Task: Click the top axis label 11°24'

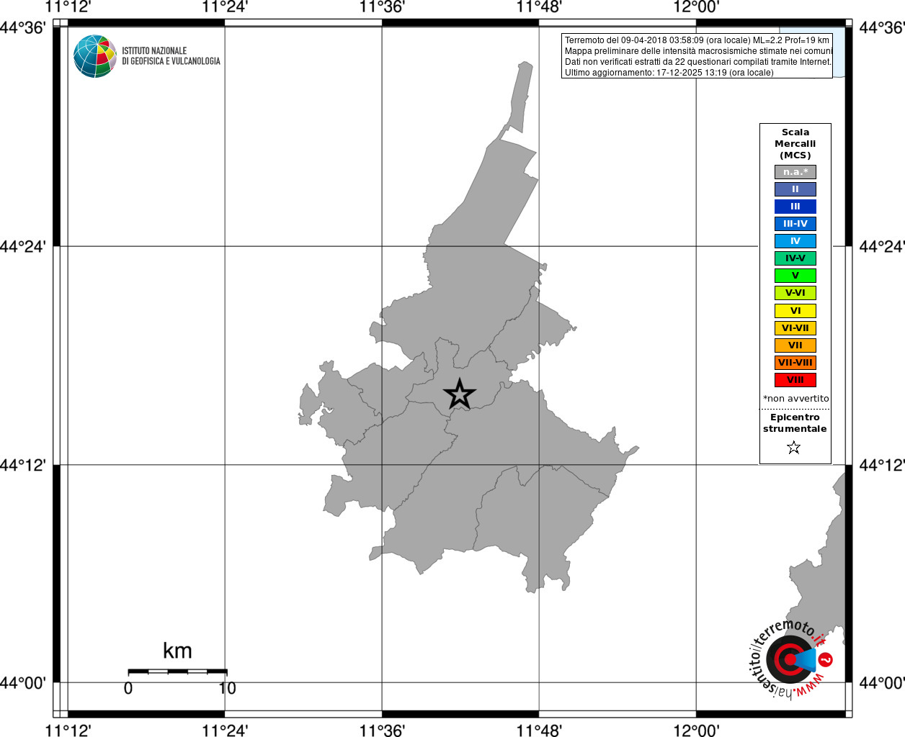Action: (225, 7)
